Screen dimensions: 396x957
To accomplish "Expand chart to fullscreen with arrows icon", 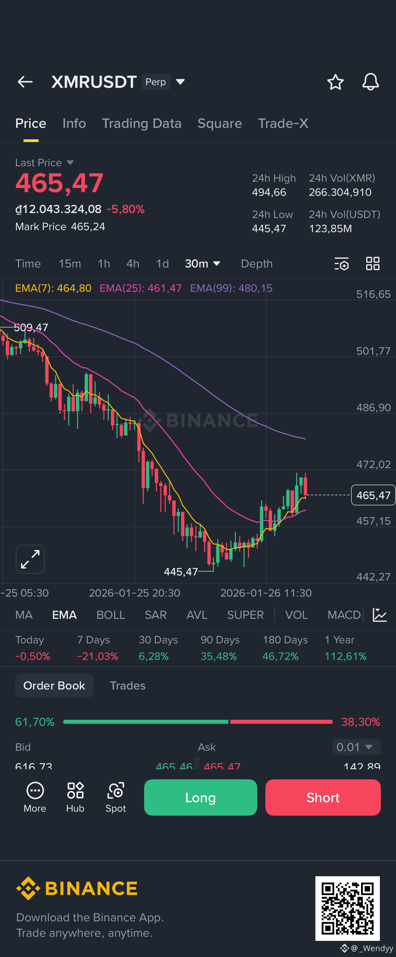I will point(30,559).
